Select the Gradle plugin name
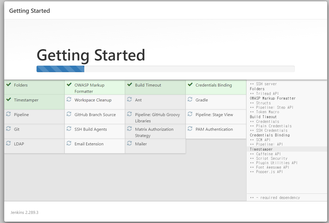 (x=202, y=100)
